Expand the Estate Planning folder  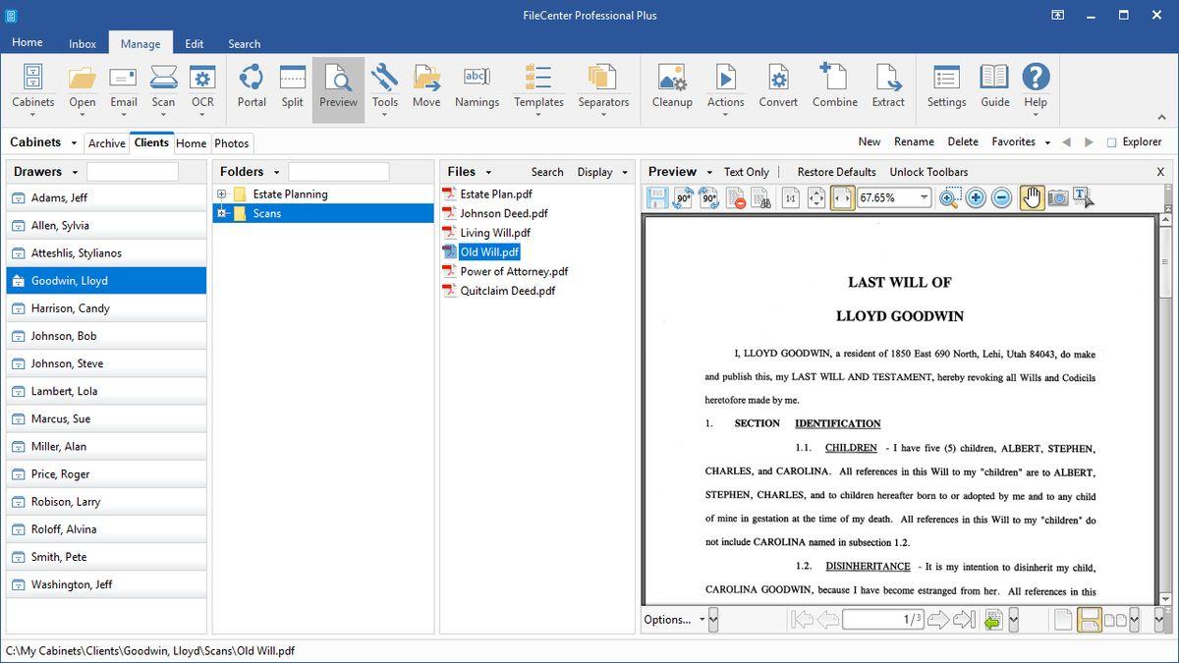click(x=222, y=194)
